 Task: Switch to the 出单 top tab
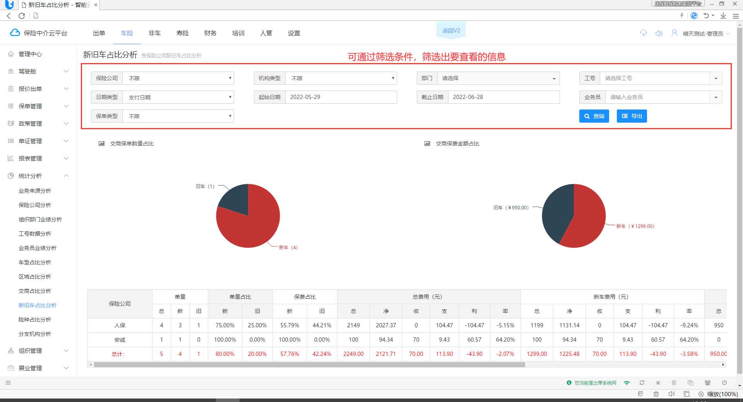click(99, 33)
